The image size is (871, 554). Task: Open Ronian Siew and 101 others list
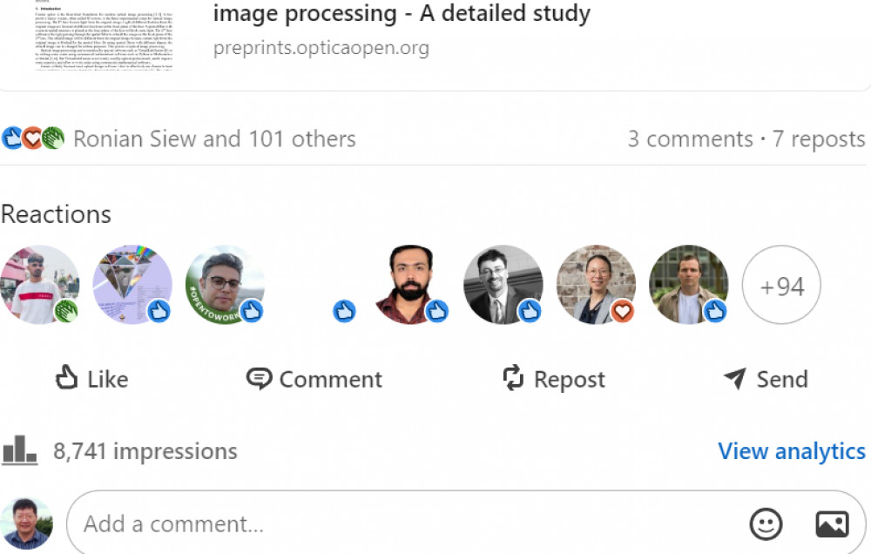coord(214,138)
